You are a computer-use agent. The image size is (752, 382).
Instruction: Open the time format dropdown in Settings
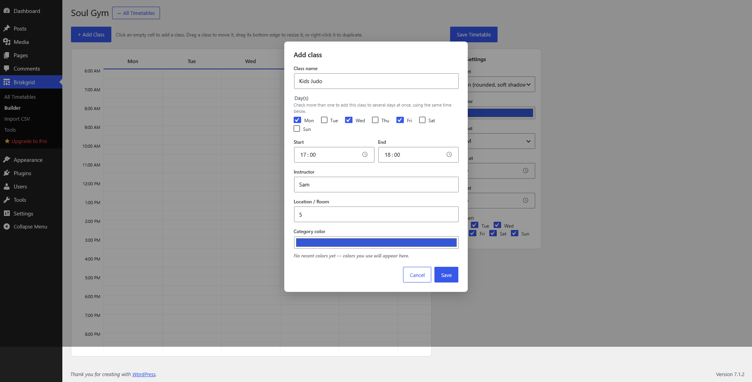tap(501, 141)
